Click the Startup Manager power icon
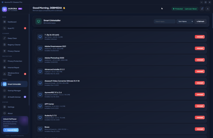Viewport: 213px width, 138px height. point(4,91)
